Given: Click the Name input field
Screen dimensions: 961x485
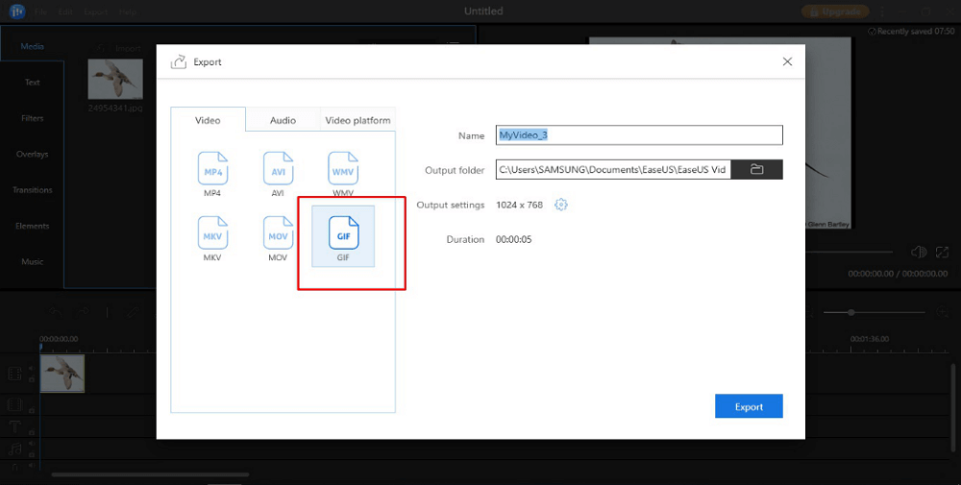Looking at the screenshot, I should (x=639, y=135).
